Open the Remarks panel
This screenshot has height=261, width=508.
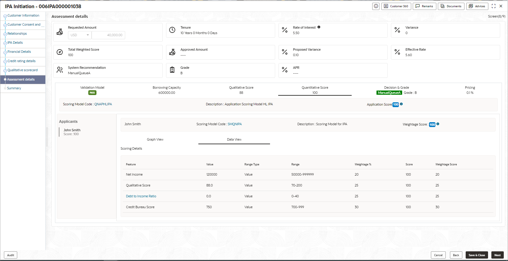coord(424,6)
